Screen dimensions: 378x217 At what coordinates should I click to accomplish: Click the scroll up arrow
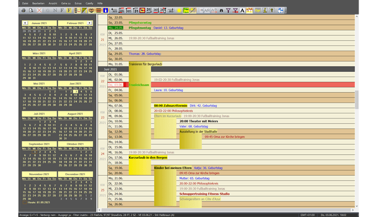click(357, 16)
